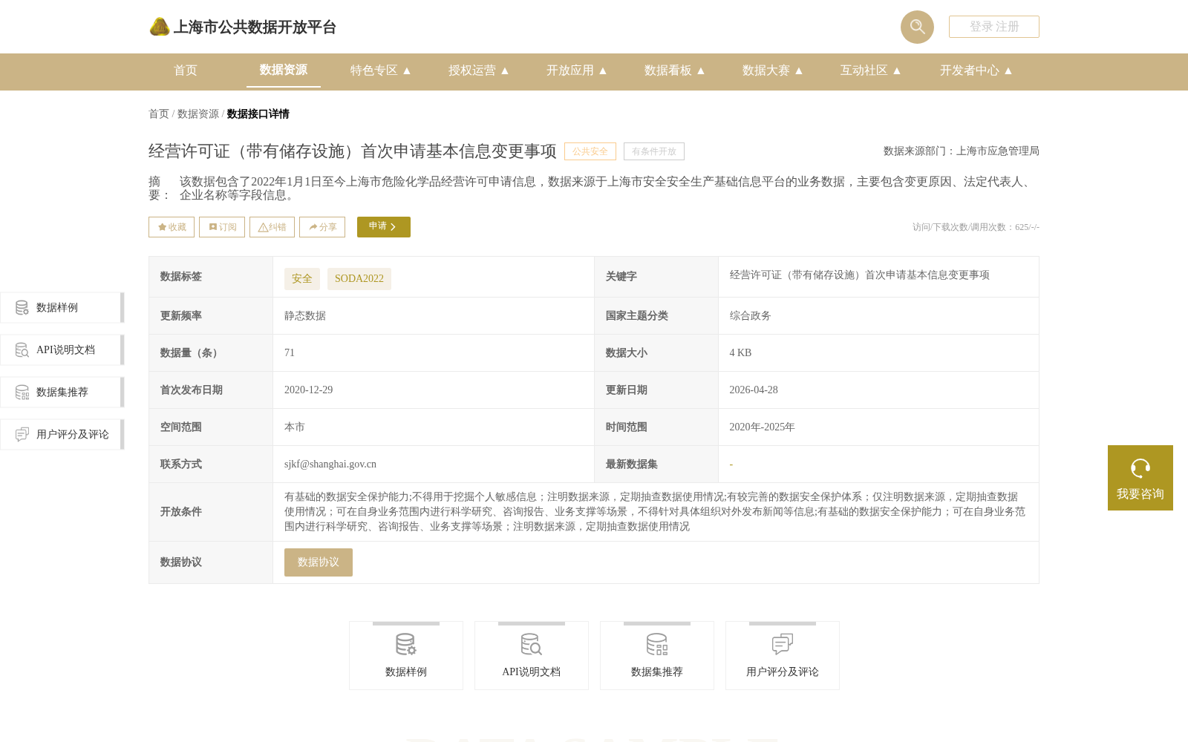Click the 公共安全 category badge
The width and height of the screenshot is (1188, 742).
coord(590,151)
